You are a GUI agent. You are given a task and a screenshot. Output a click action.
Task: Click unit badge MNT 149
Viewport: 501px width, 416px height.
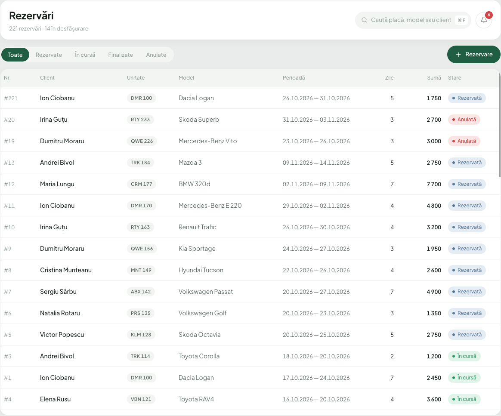(x=141, y=270)
